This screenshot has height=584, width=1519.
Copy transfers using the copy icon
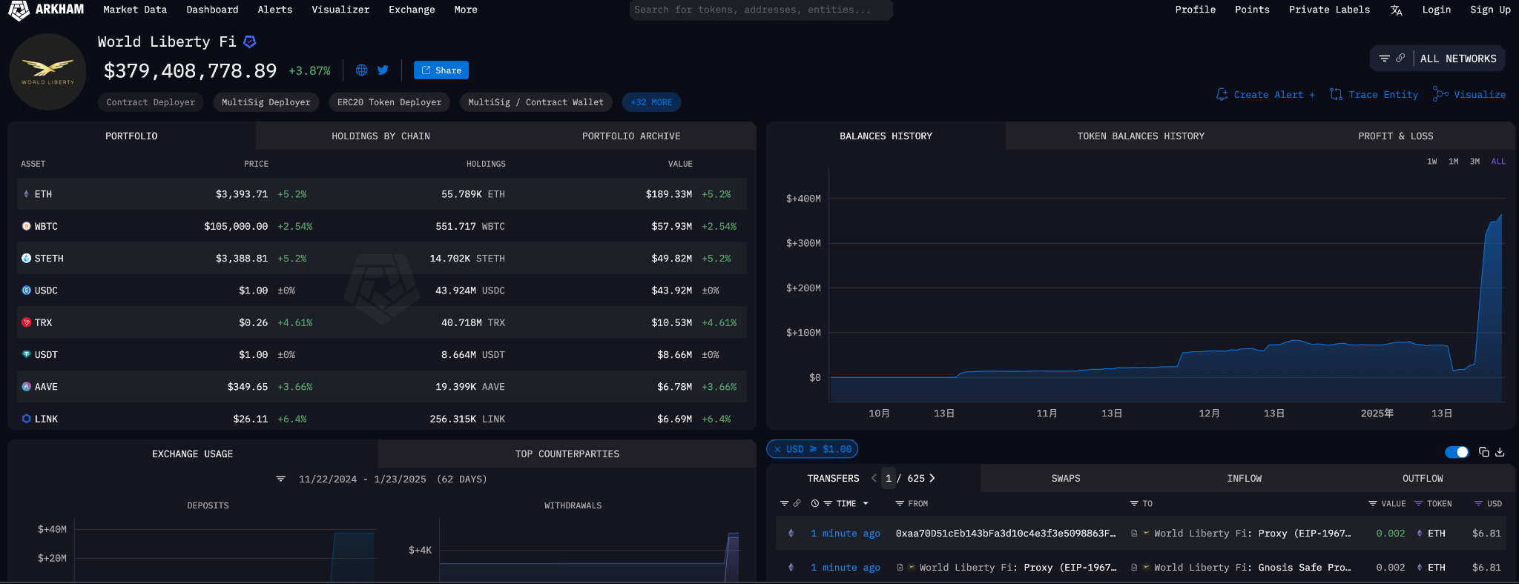point(1483,452)
